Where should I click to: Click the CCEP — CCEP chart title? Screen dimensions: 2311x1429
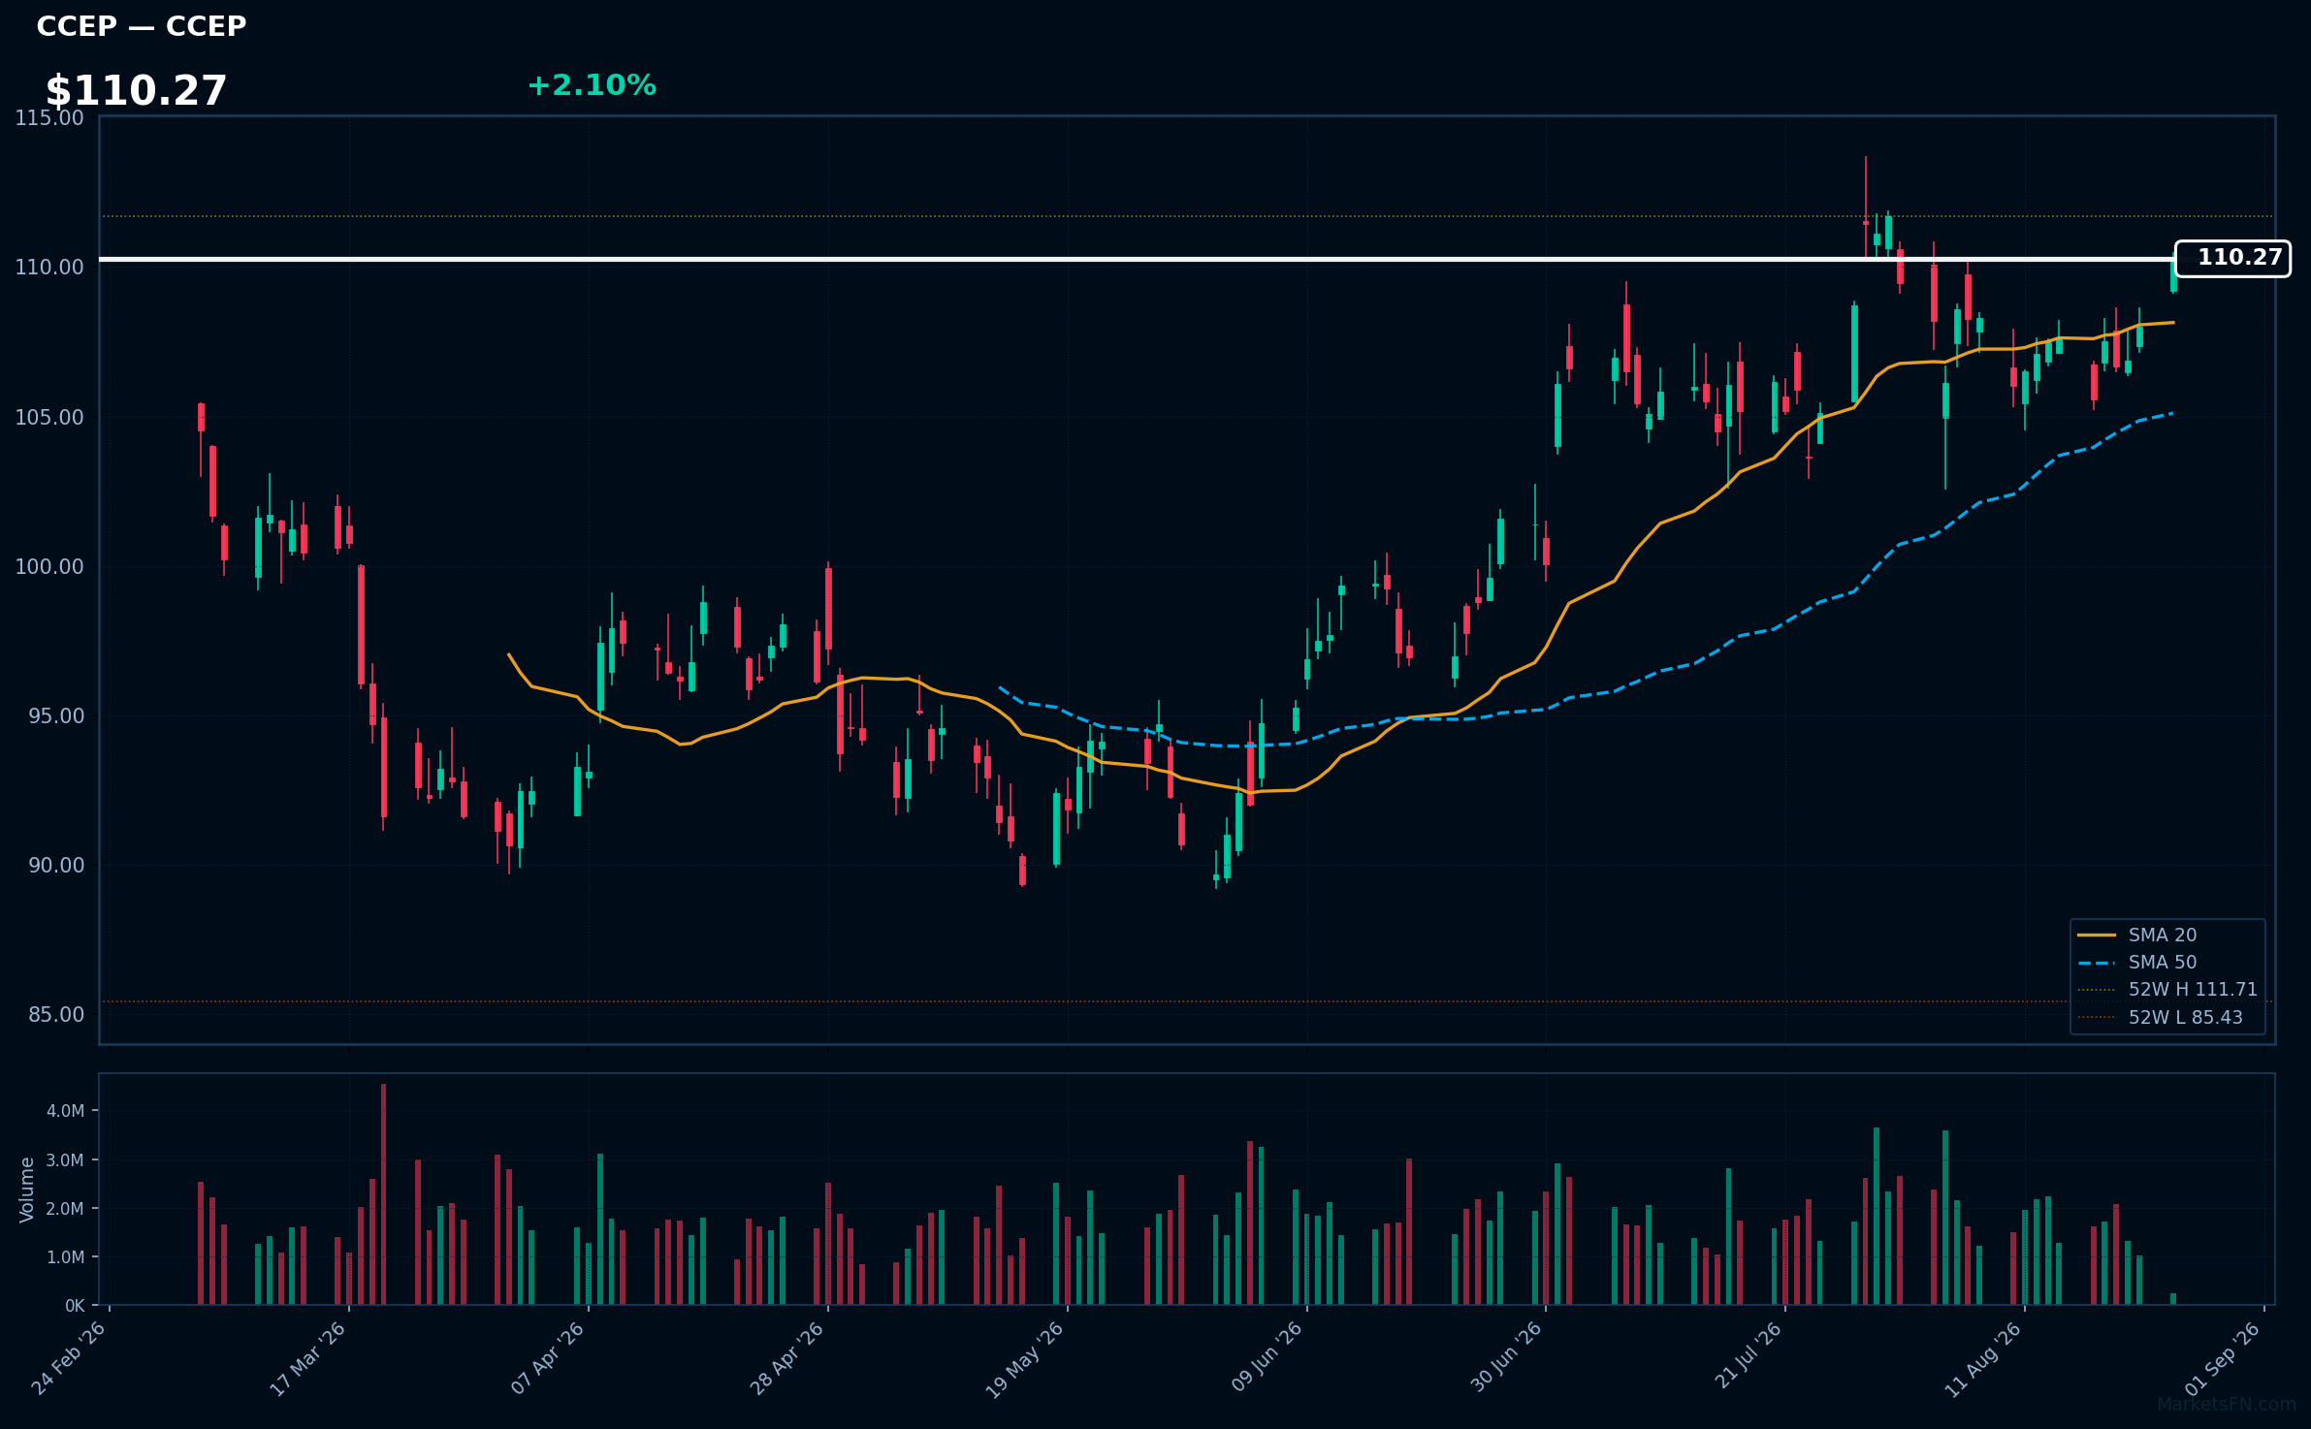click(x=142, y=26)
